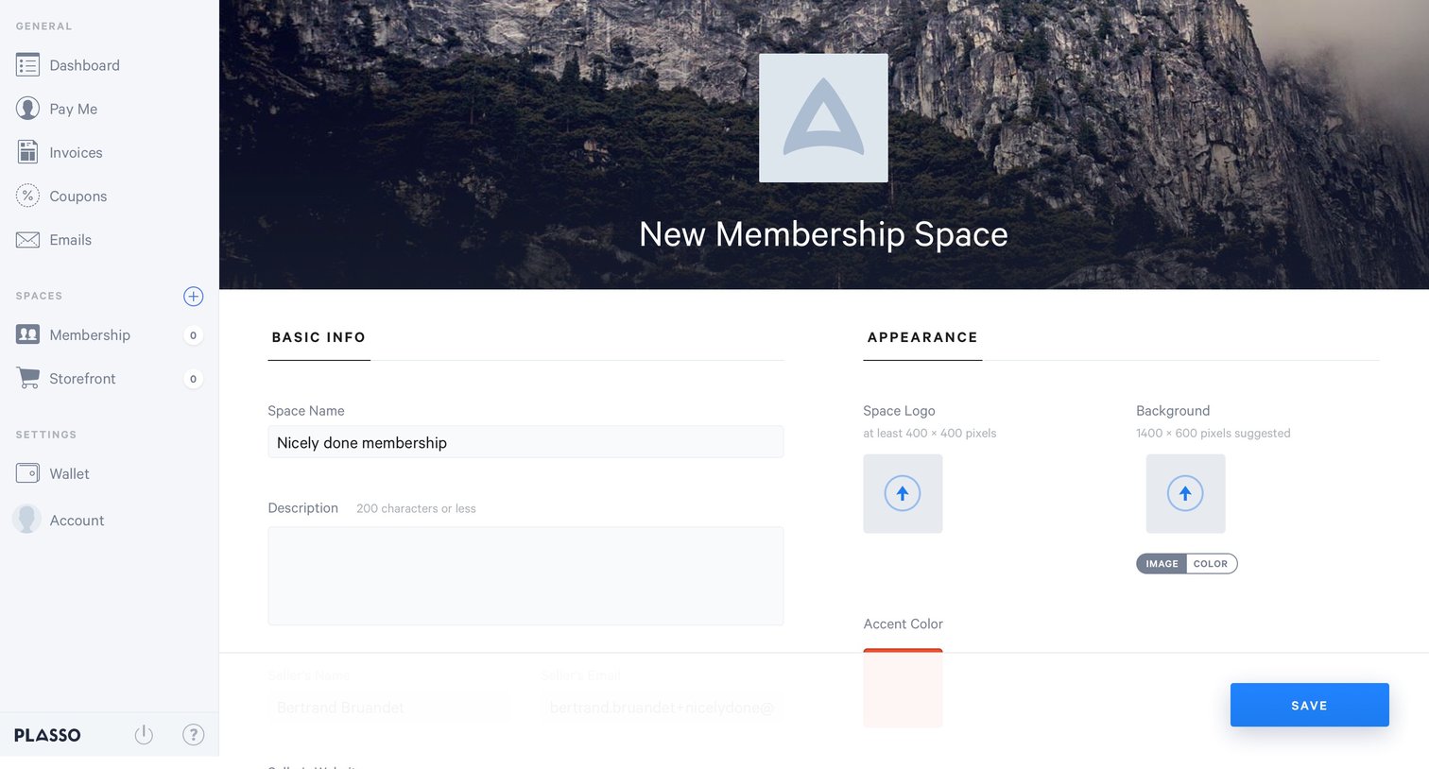1429x769 pixels.
Task: Open Wallet settings
Action: coord(69,474)
